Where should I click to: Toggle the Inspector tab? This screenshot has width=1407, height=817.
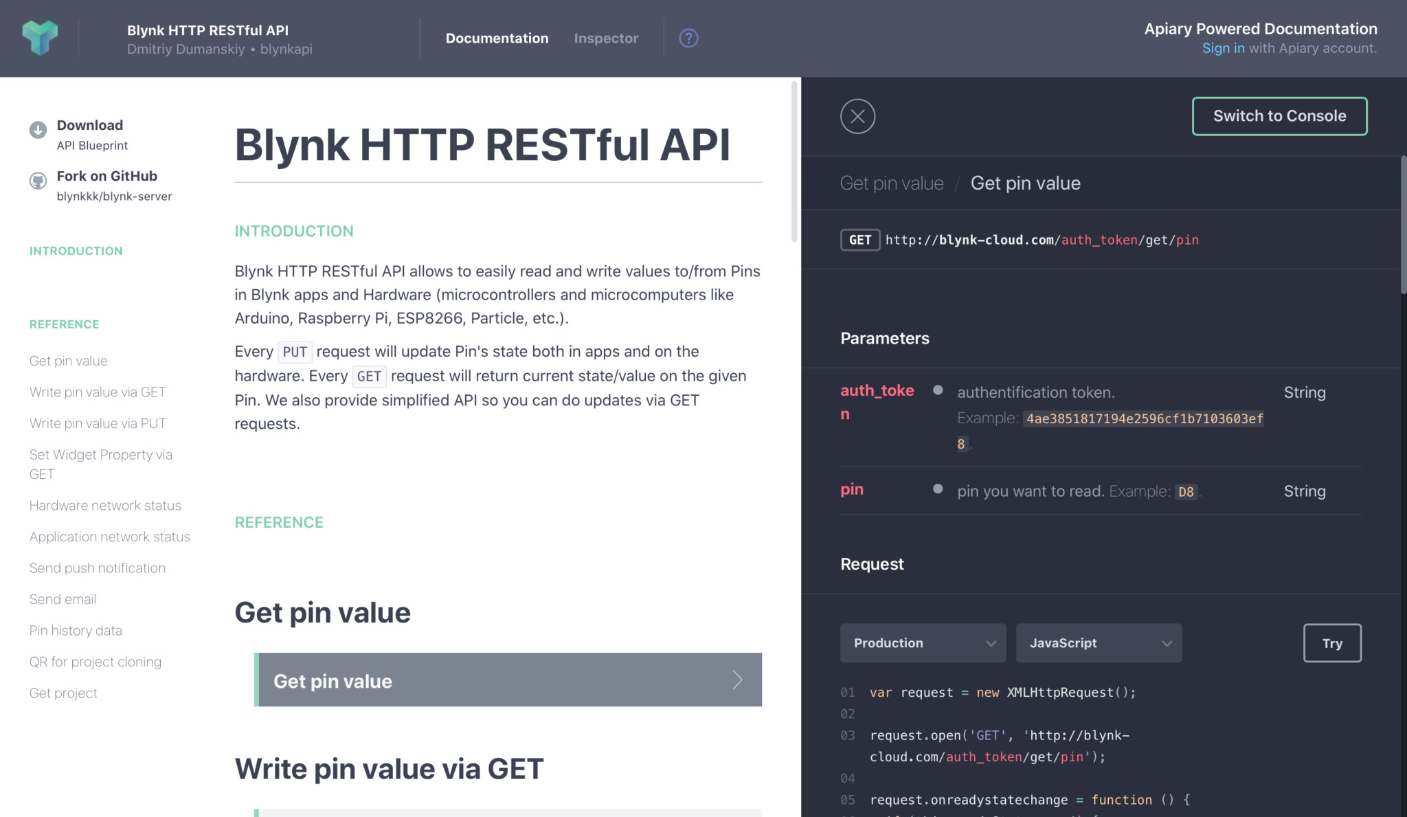(606, 38)
